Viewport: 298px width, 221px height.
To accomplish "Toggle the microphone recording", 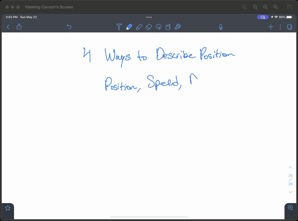I will pos(221,27).
